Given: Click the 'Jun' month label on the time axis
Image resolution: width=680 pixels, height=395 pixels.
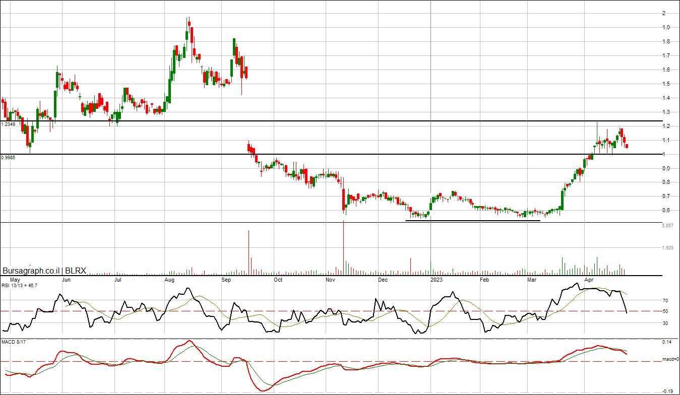Looking at the screenshot, I should 66,279.
